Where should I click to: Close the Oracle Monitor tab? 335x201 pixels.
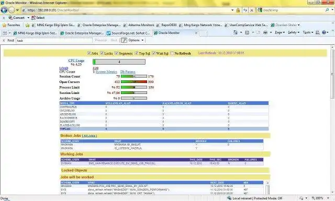pyautogui.click(x=196, y=33)
